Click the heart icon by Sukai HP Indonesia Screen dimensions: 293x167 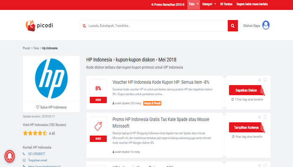(38, 107)
